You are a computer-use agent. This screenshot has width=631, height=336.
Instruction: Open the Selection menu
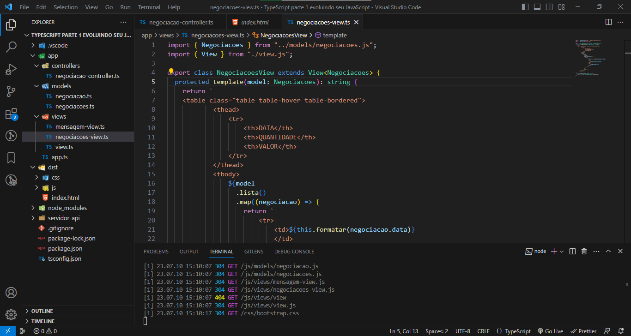pyautogui.click(x=66, y=7)
